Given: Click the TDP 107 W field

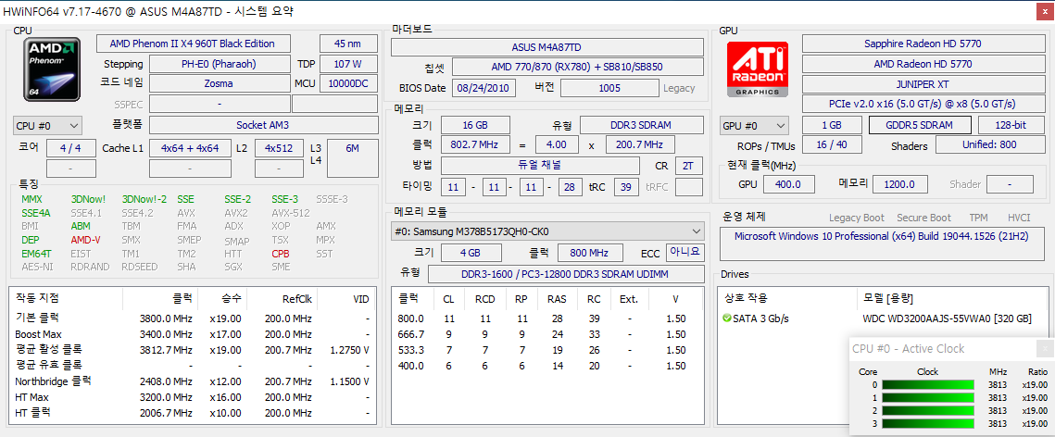Looking at the screenshot, I should click(x=348, y=64).
